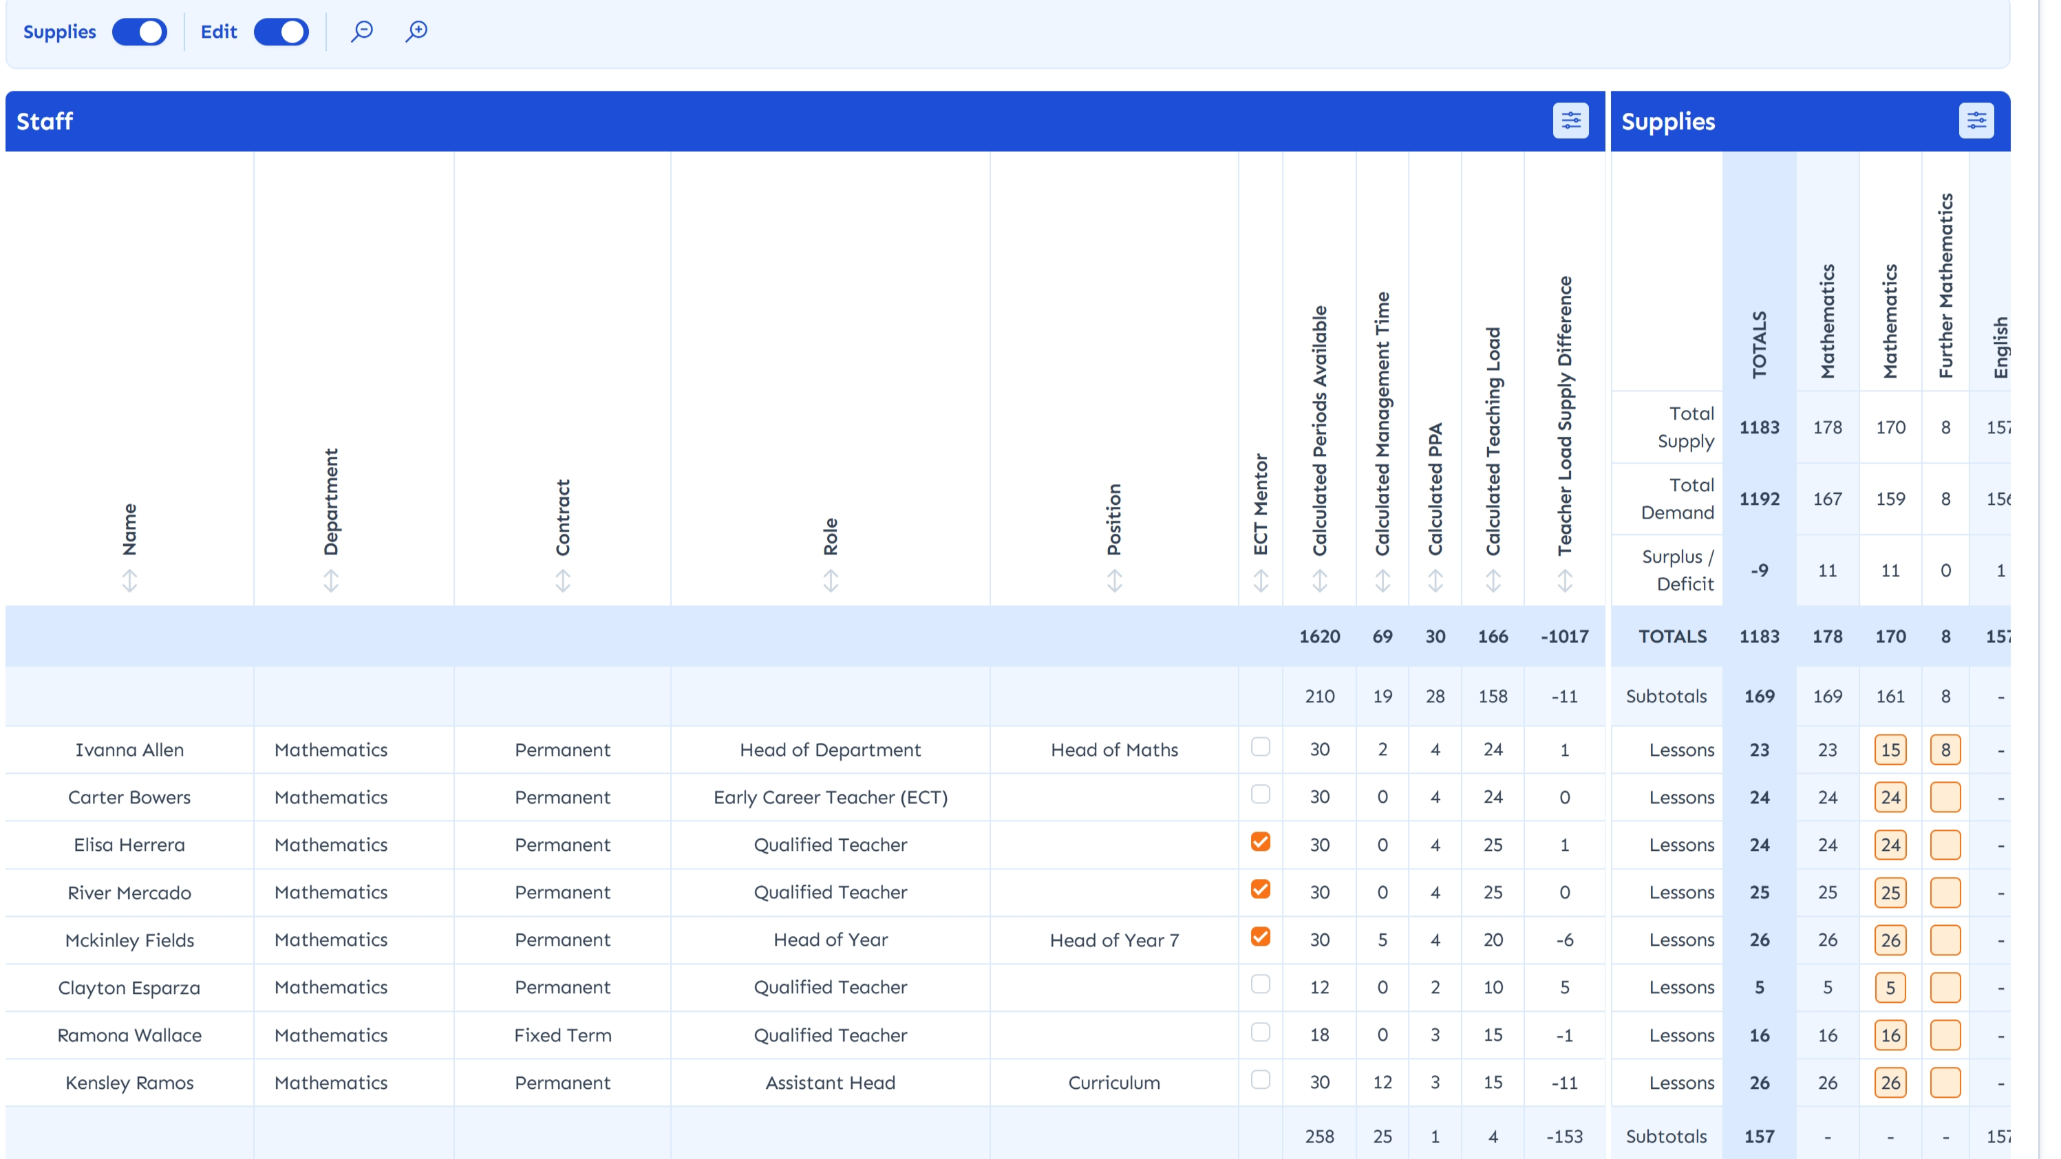Toggle the ECT Mentor column sort arrow

point(1260,581)
